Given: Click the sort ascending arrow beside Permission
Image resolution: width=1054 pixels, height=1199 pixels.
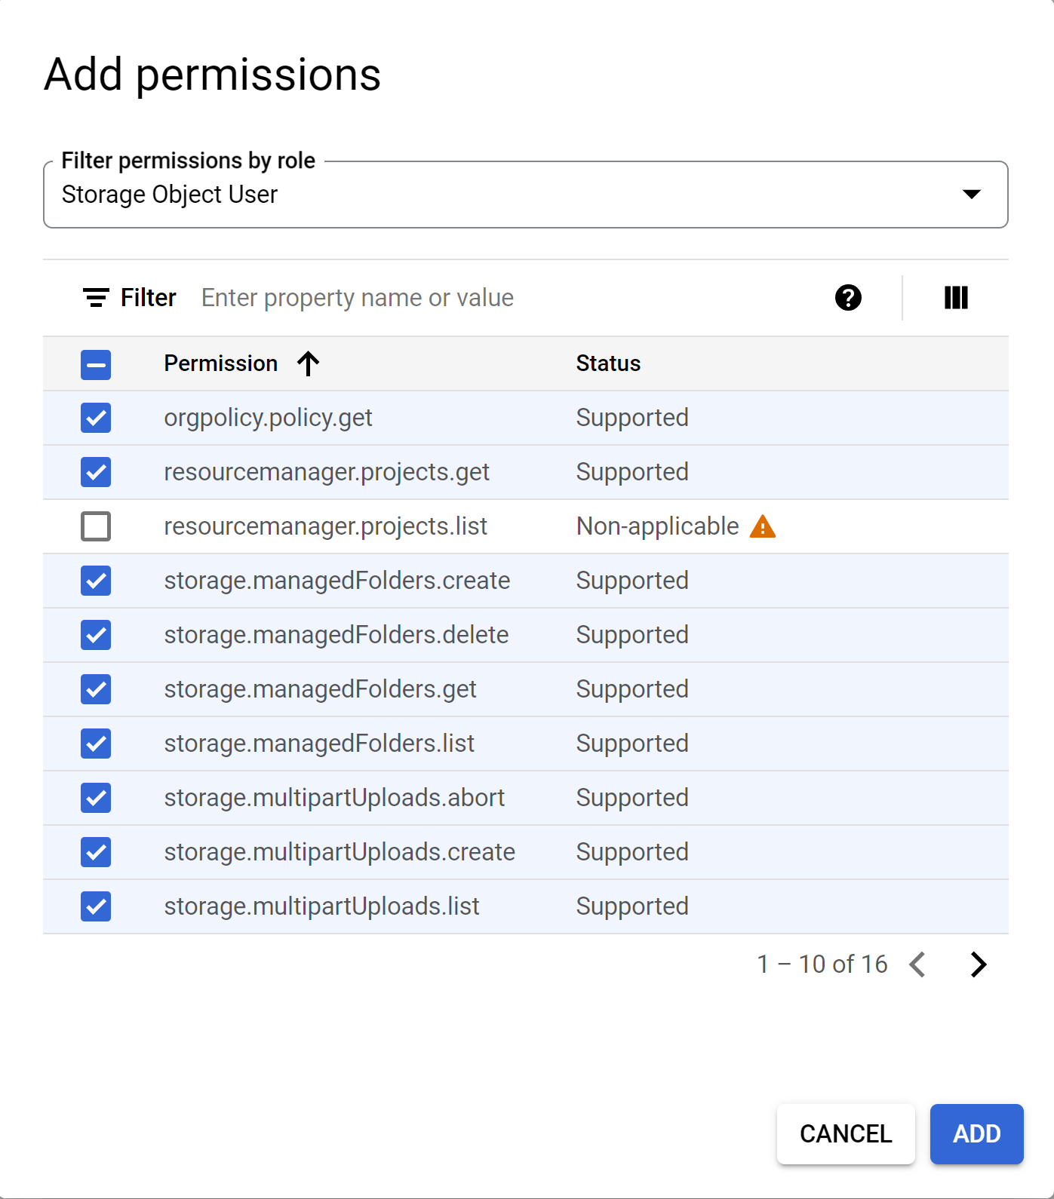Looking at the screenshot, I should (308, 363).
